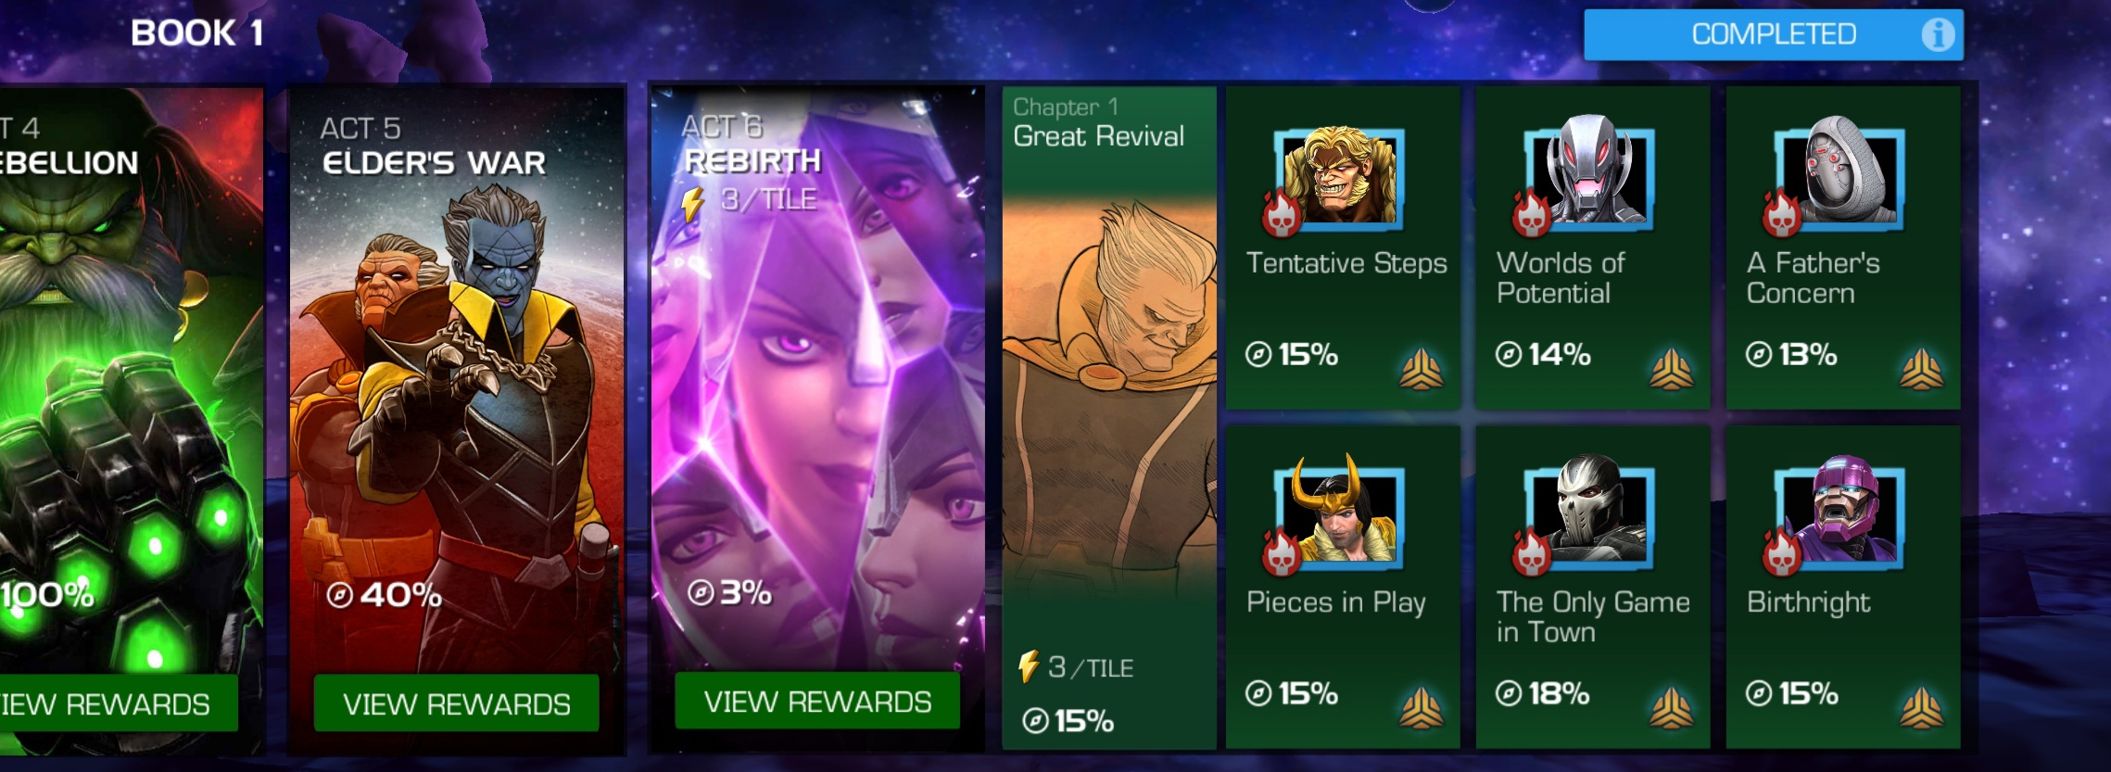Click the energy bolt icon in Chapter 1
2111x772 pixels.
[1029, 666]
